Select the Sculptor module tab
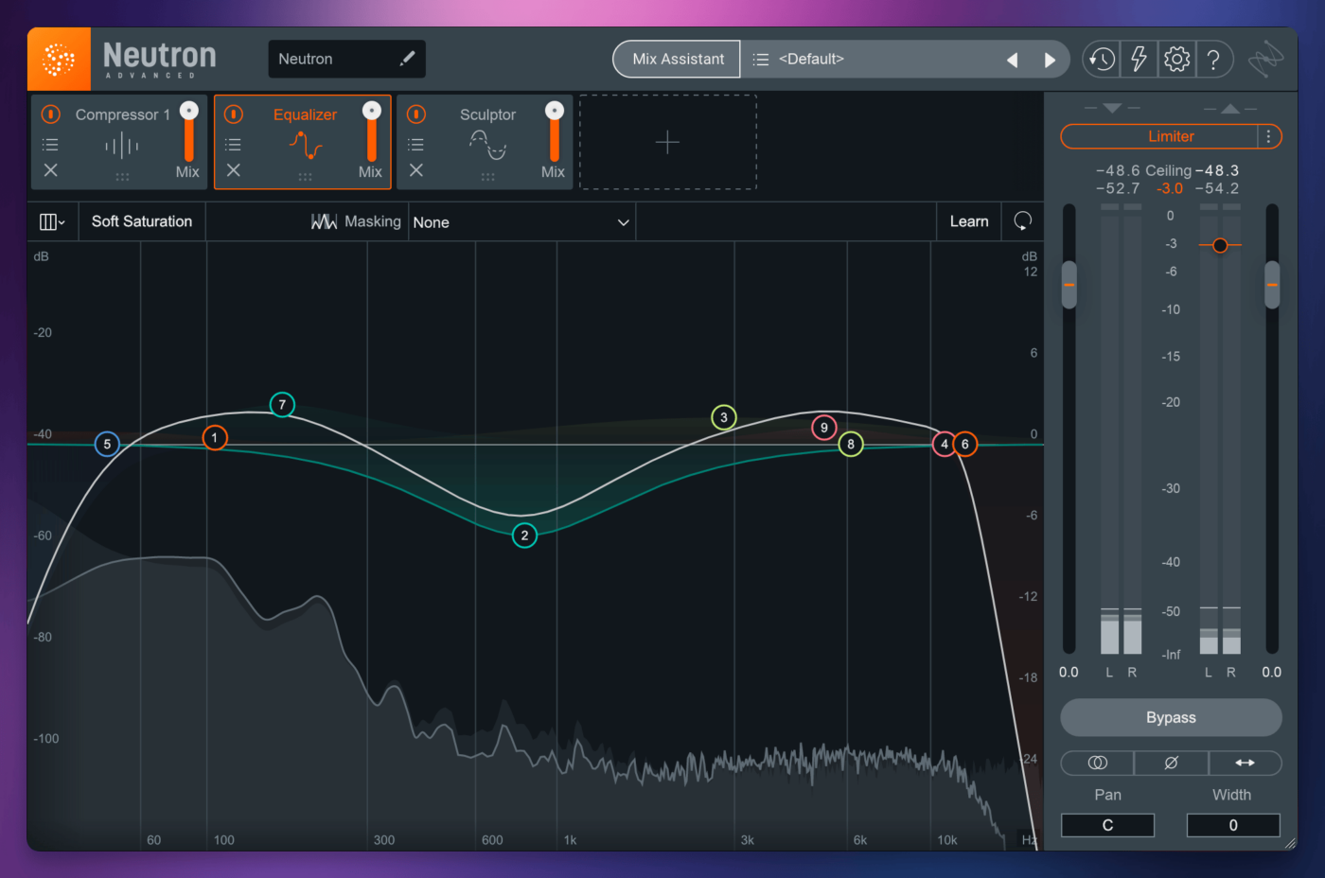The height and width of the screenshot is (878, 1325). pos(485,142)
